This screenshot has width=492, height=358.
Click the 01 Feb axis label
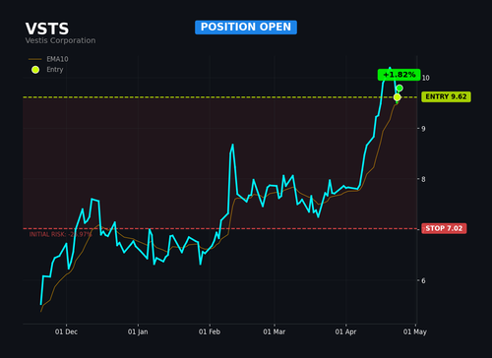(210, 331)
